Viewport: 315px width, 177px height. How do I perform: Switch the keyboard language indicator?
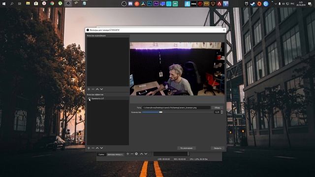(292, 3)
